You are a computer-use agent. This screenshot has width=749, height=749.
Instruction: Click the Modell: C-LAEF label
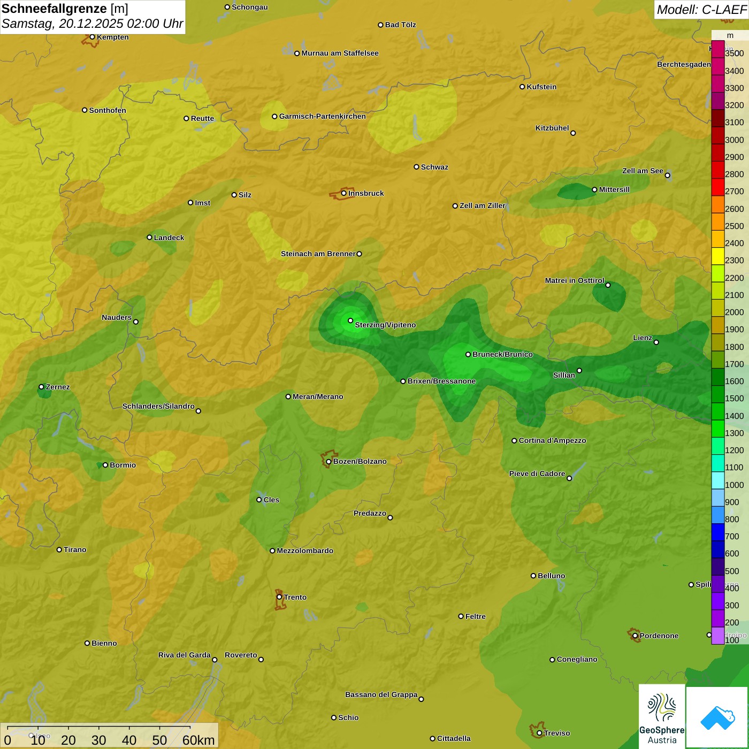(x=701, y=10)
